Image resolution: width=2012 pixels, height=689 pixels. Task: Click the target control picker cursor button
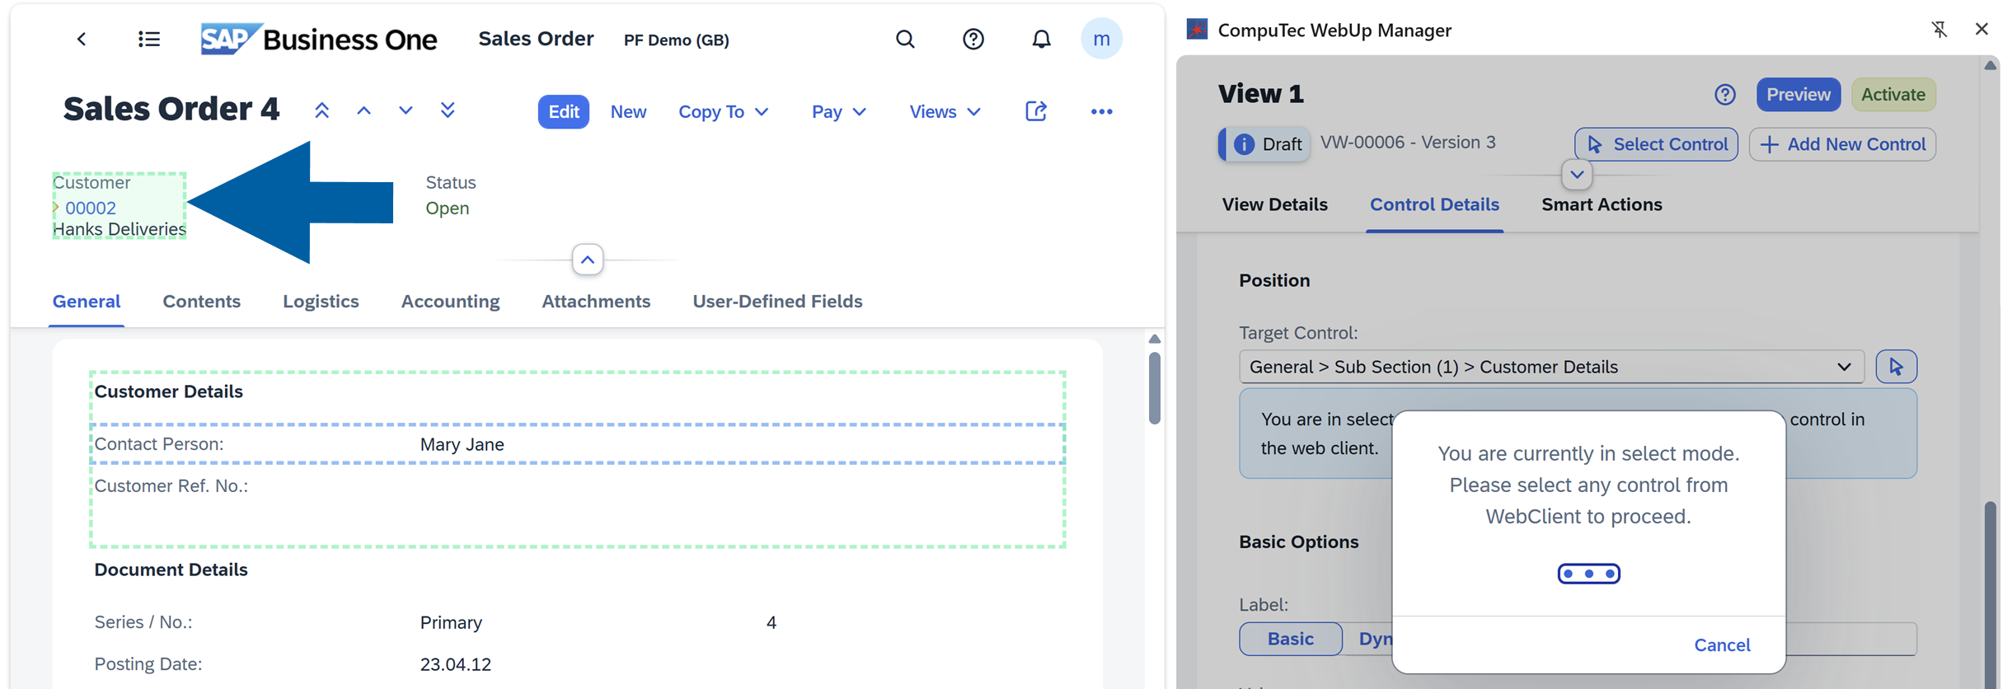1896,367
